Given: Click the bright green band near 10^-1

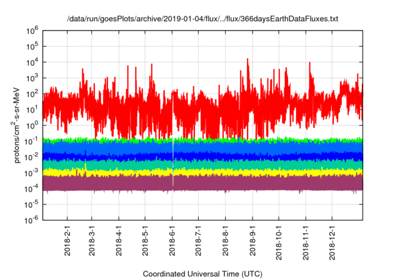Looking at the screenshot, I should coord(202,140).
